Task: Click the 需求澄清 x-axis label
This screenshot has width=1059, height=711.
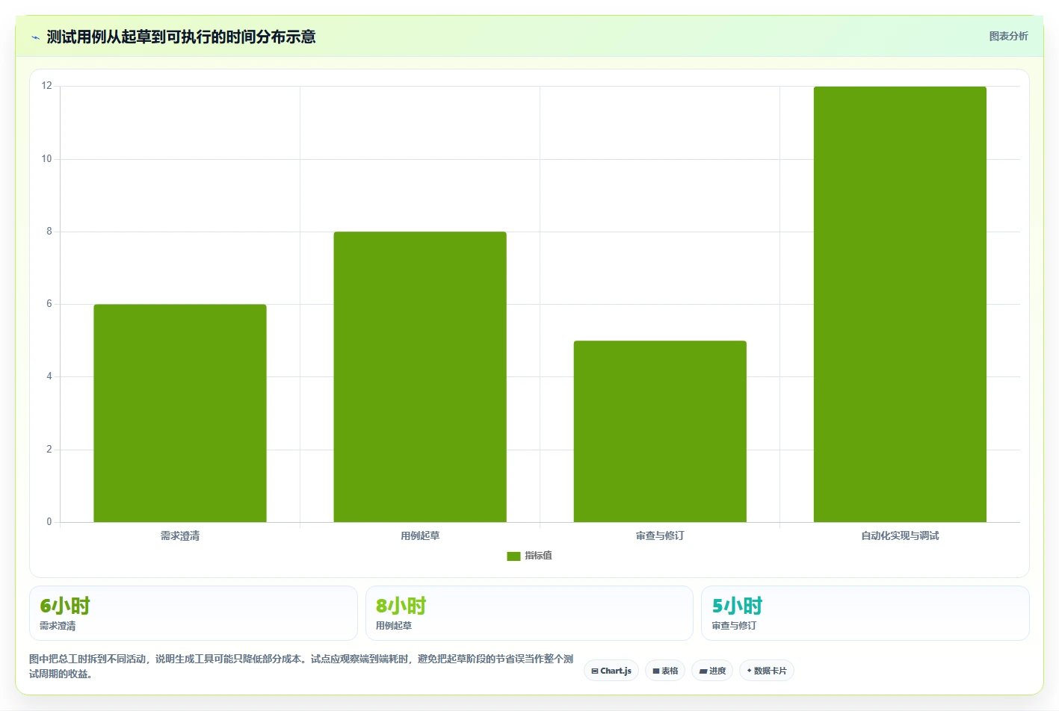Action: click(x=180, y=535)
